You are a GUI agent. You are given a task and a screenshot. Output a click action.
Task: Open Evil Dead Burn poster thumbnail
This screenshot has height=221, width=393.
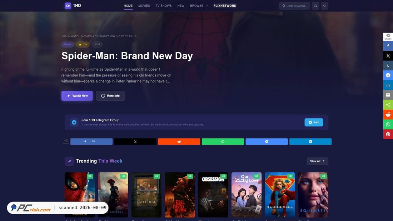pos(180,195)
